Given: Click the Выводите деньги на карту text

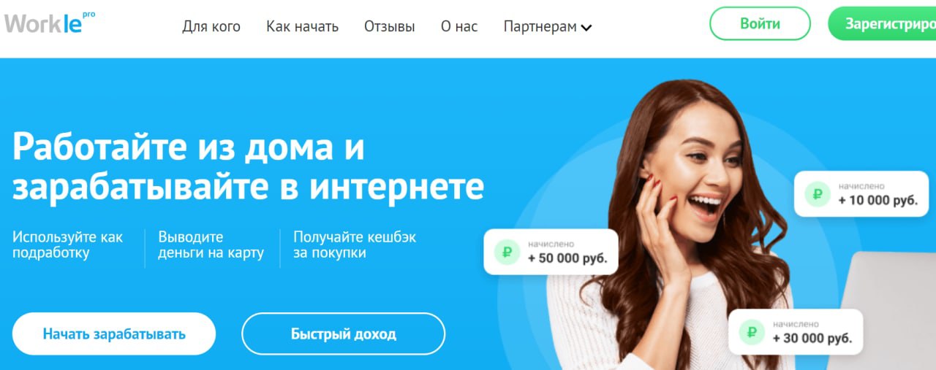Looking at the screenshot, I should (x=211, y=245).
